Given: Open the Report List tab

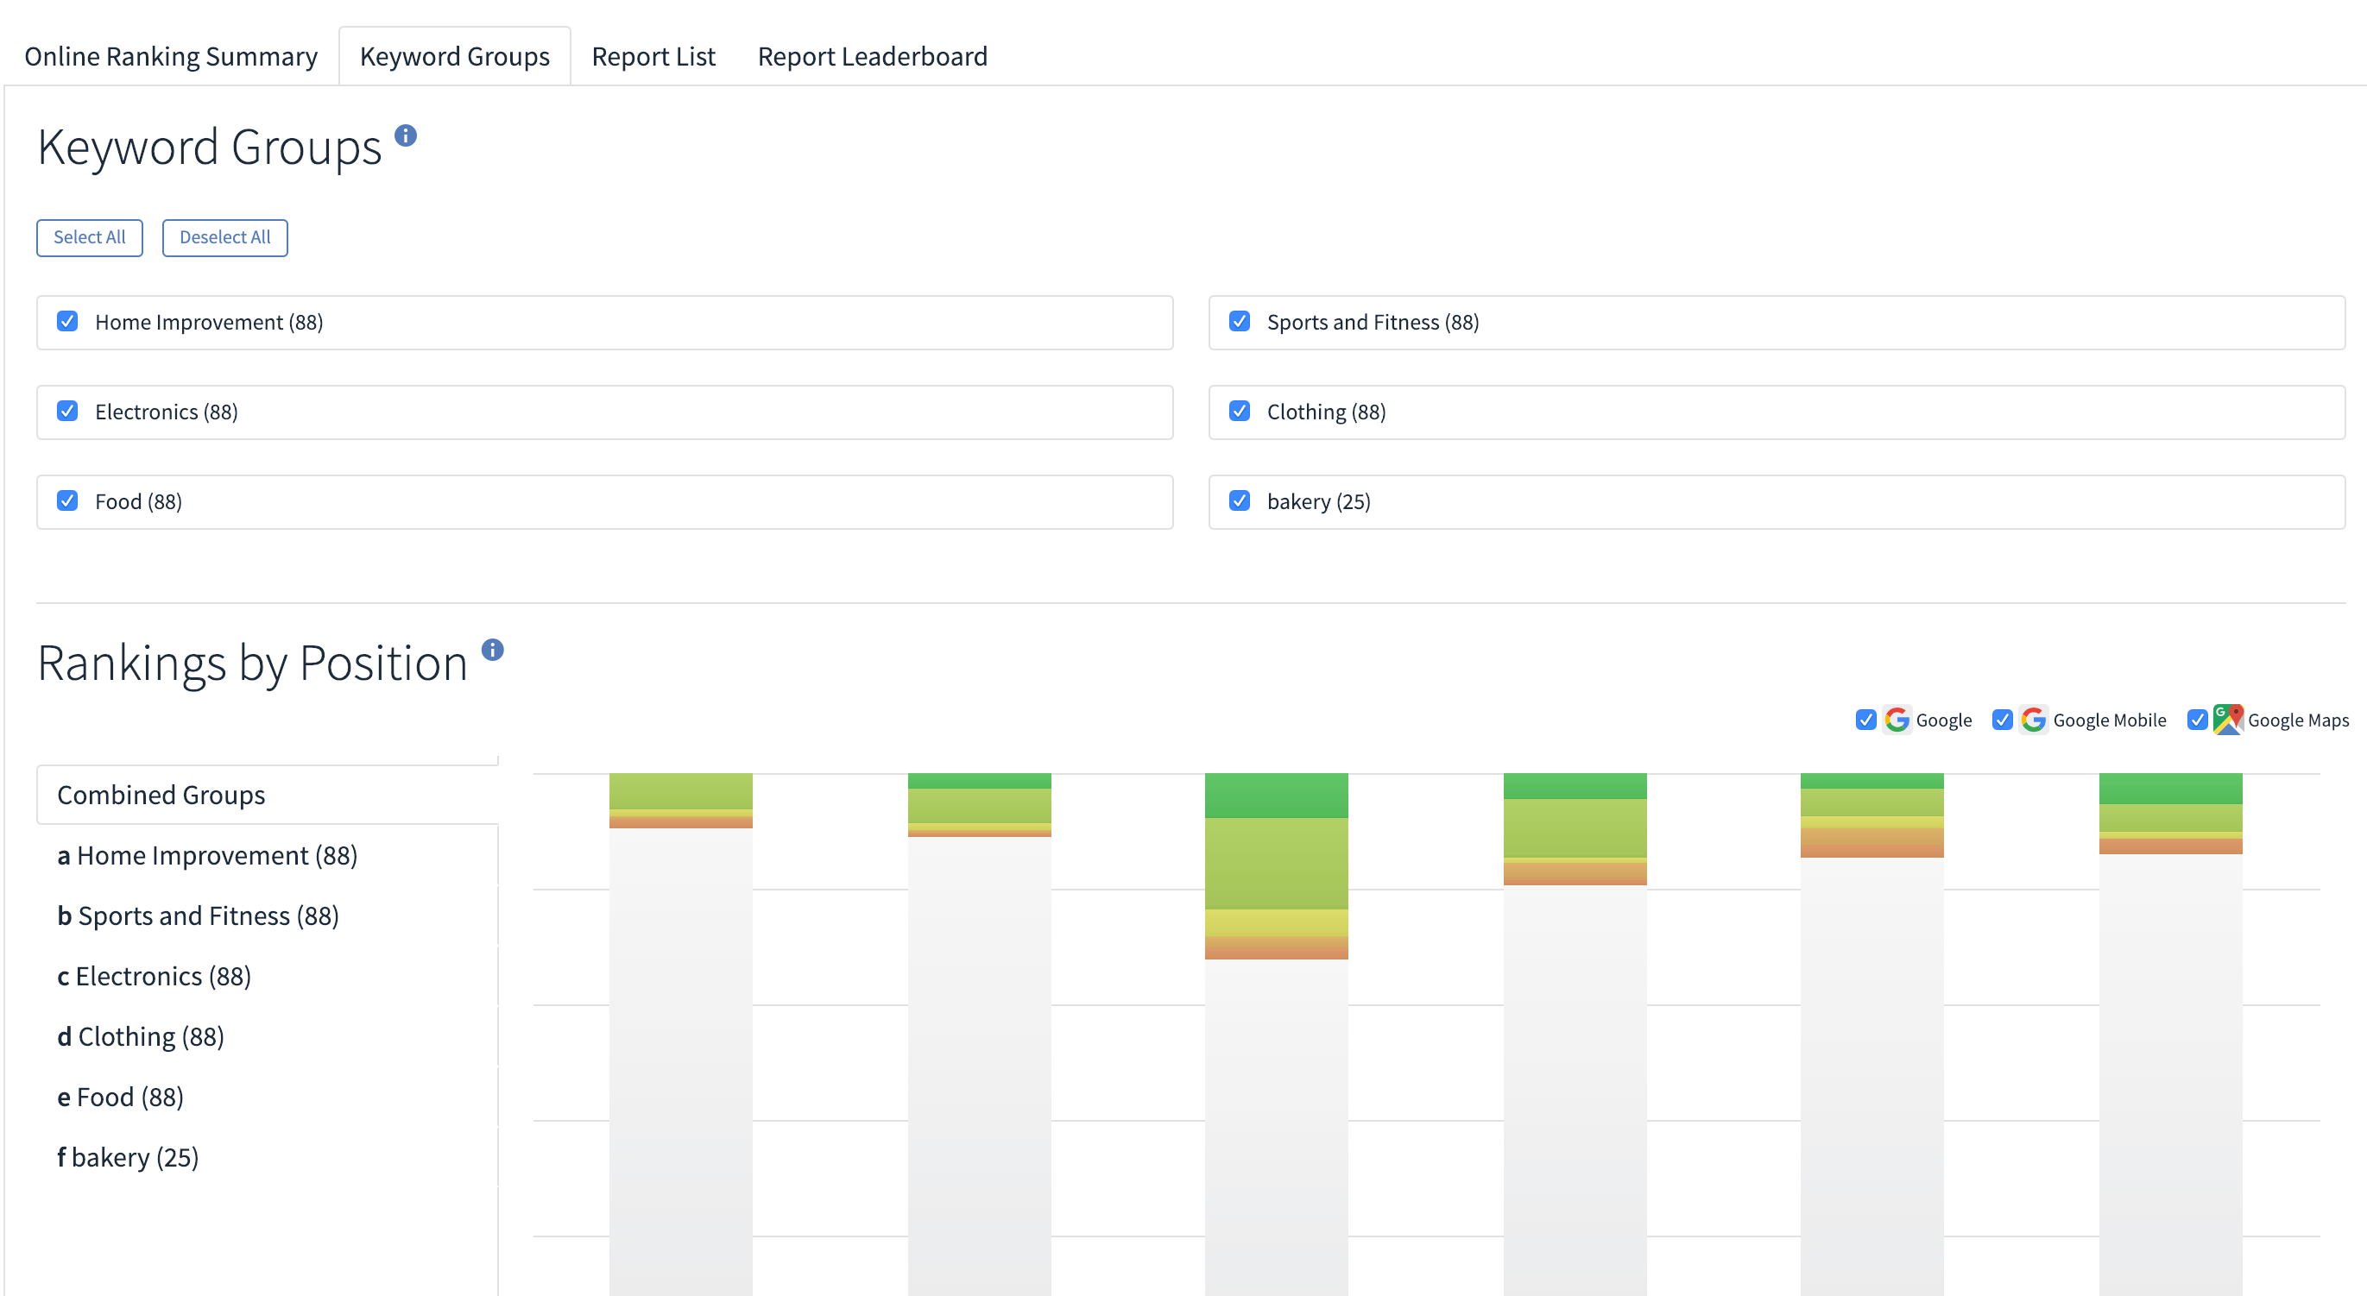Looking at the screenshot, I should click(653, 57).
